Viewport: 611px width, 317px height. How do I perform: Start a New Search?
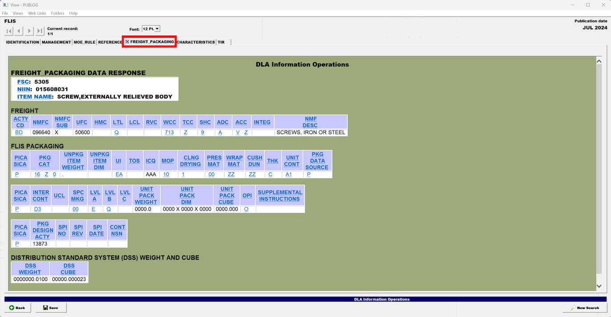coord(584,308)
